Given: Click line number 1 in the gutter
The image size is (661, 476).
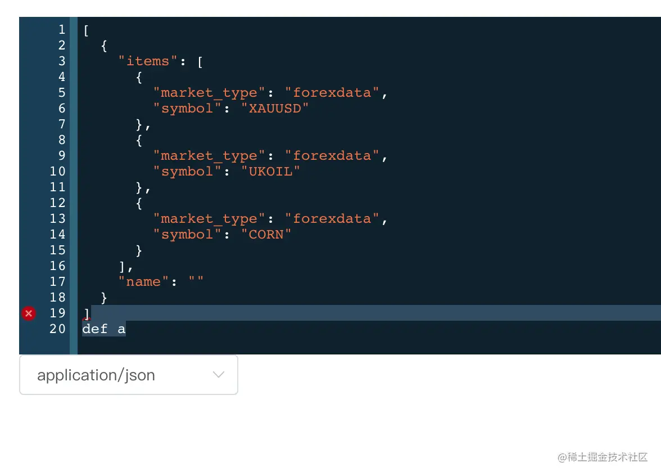Looking at the screenshot, I should tap(62, 29).
